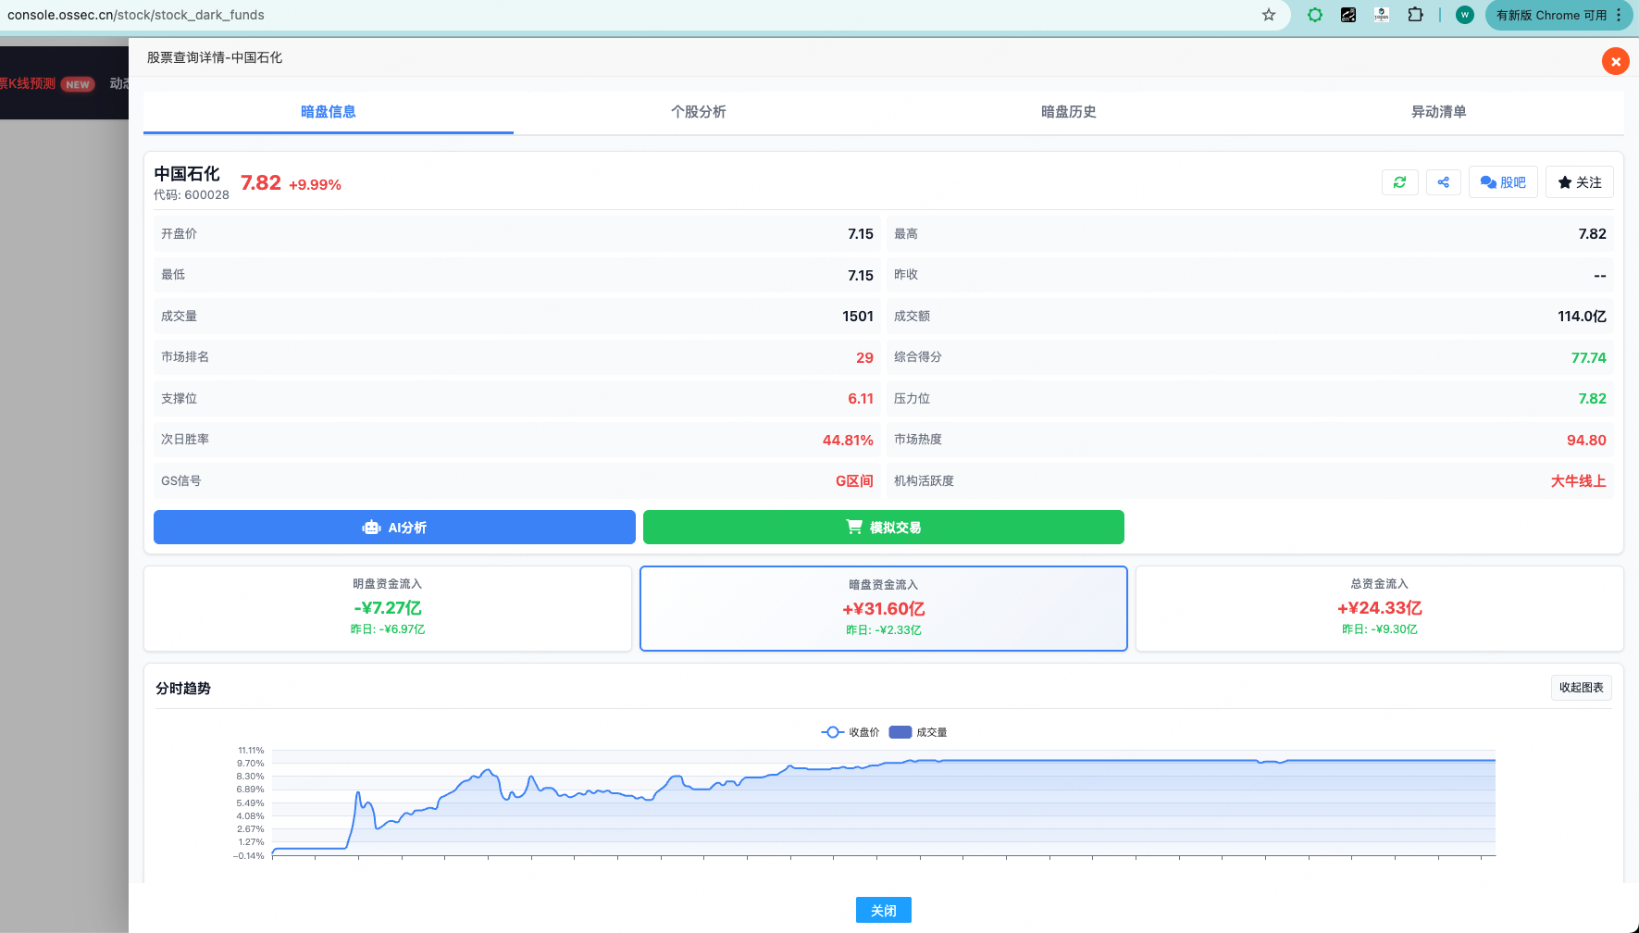The height and width of the screenshot is (933, 1639).
Task: Click the 最低 value 7.15
Action: [861, 276]
